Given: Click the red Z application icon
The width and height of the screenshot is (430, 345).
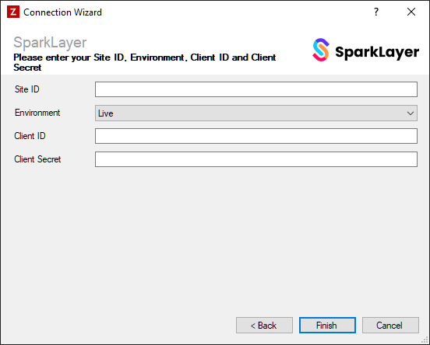Looking at the screenshot, I should (13, 12).
